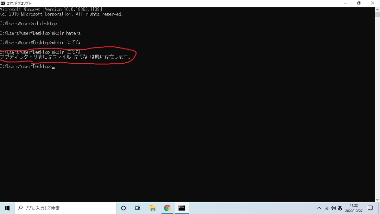Launch File Explorer from the taskbar

(153, 208)
